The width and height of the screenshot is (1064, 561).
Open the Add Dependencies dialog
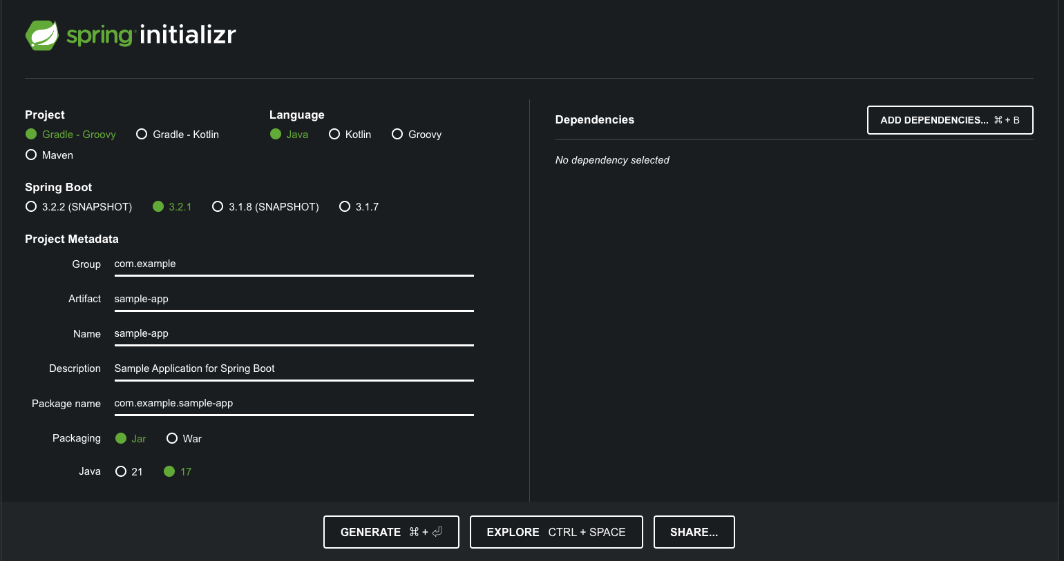[949, 120]
